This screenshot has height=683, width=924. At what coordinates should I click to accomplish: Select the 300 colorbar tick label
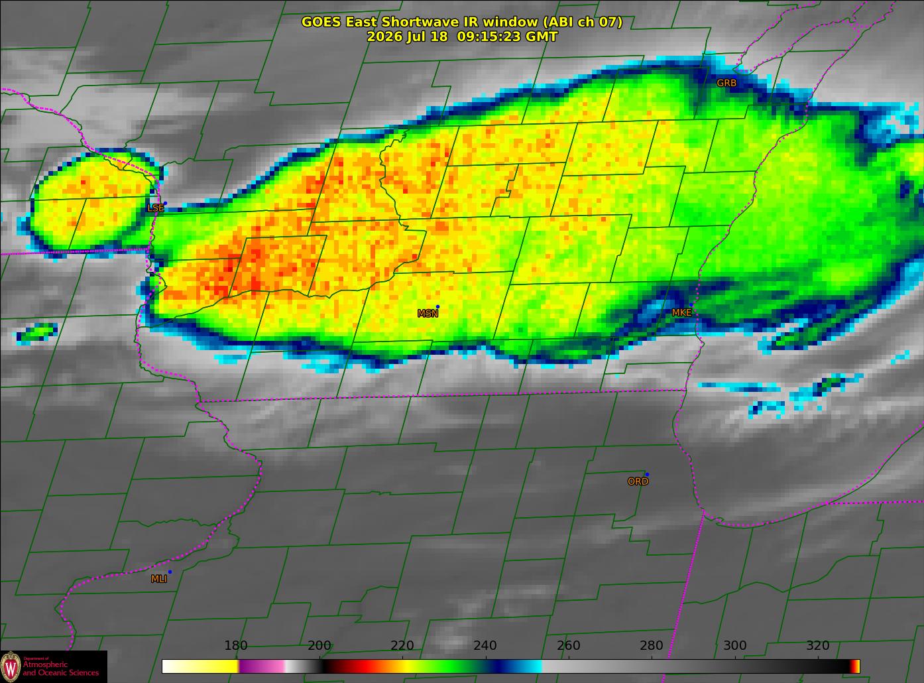pos(734,646)
